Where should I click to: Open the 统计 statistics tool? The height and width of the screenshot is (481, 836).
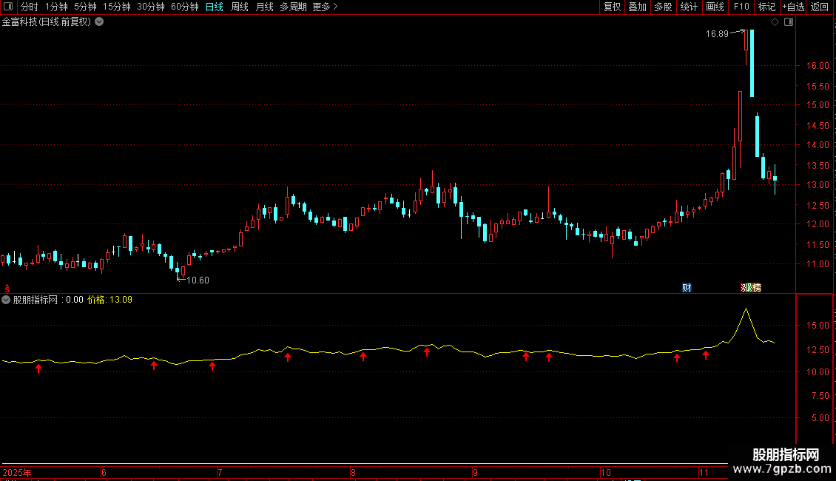(x=689, y=7)
